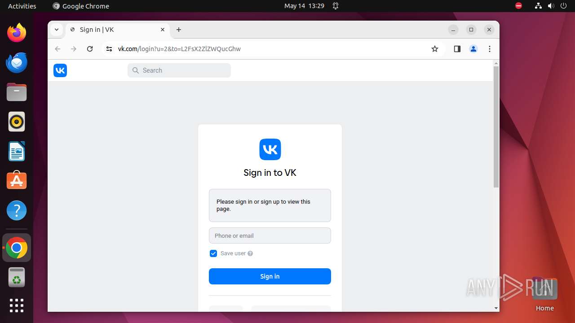Click the red do-not-disturb tray indicator
Image resolution: width=575 pixels, height=323 pixels.
(519, 6)
